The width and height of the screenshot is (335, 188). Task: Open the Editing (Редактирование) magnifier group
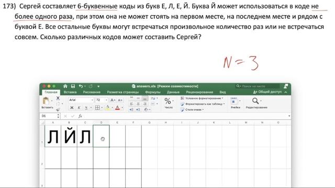256,103
